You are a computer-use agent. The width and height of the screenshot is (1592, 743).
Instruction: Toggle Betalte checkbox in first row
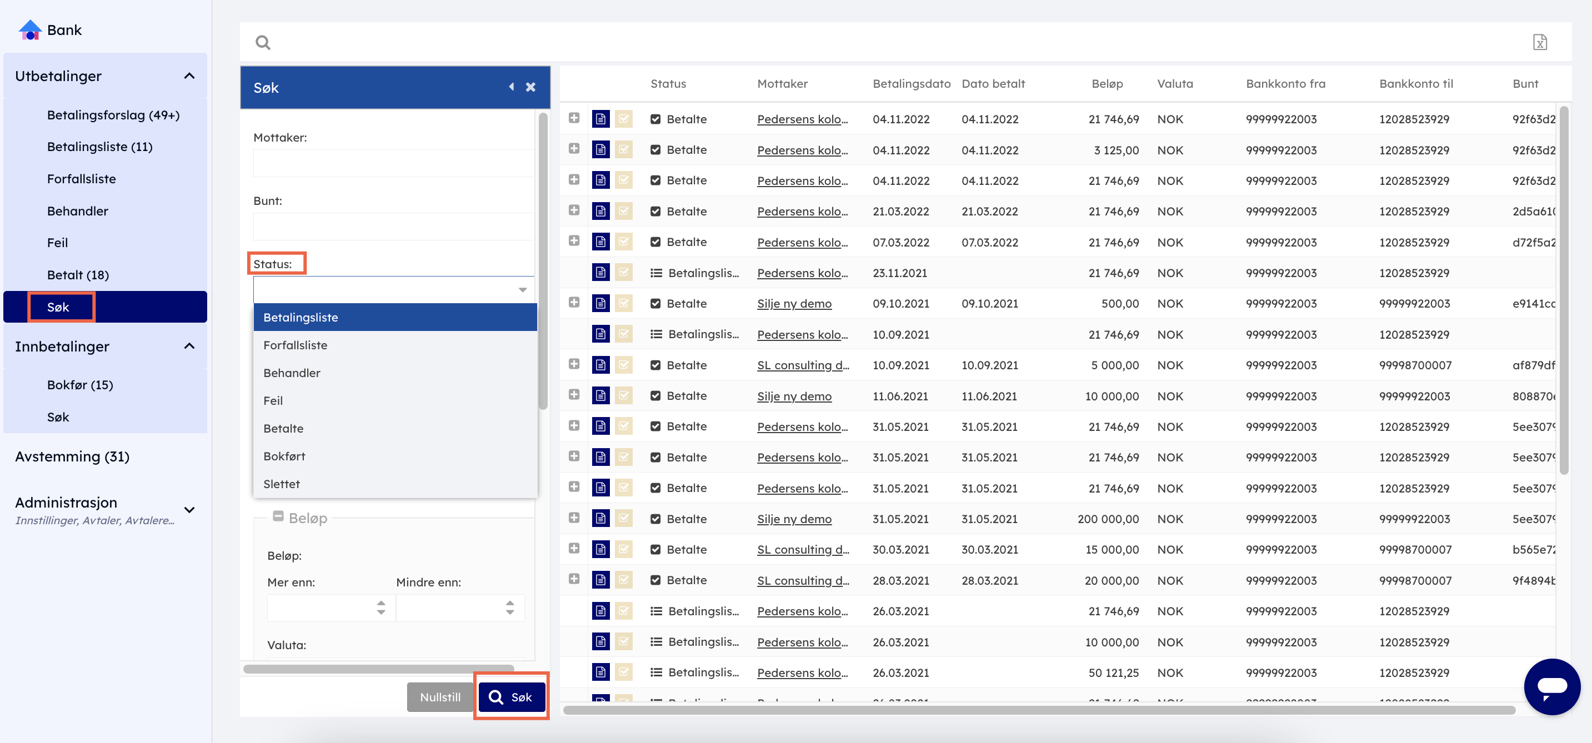655,119
